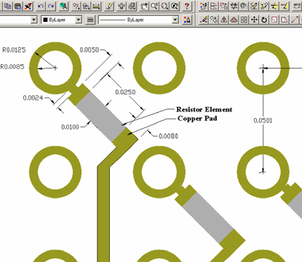
Task: Click the vertical copper trace below the resistor
Action: tap(103, 213)
